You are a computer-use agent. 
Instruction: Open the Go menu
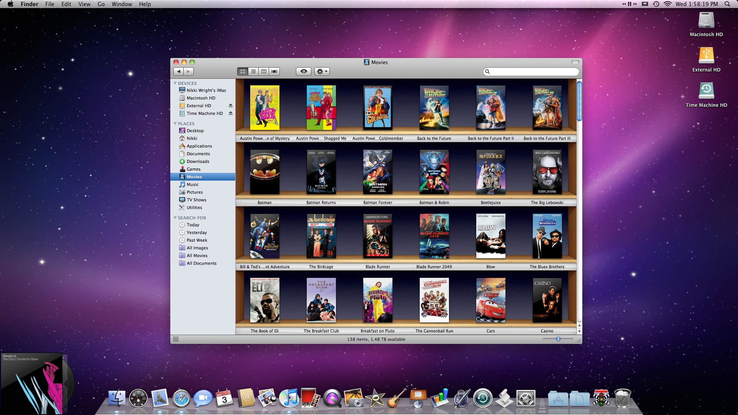pos(101,4)
